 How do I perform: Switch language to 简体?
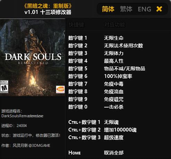(108, 9)
